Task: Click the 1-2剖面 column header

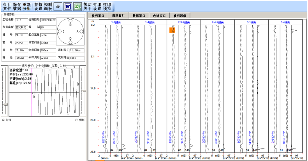Action: [x=116, y=22]
